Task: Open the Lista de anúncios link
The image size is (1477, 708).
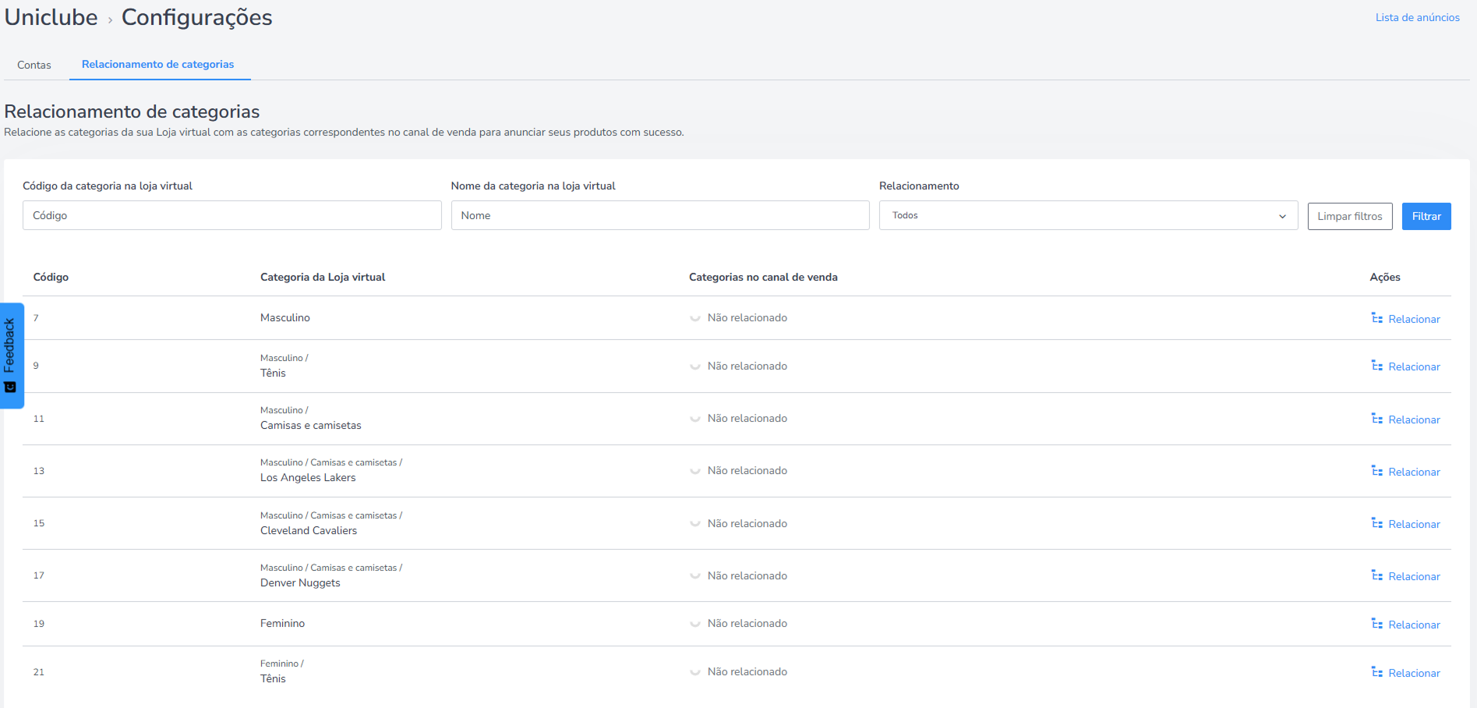Action: (x=1417, y=17)
